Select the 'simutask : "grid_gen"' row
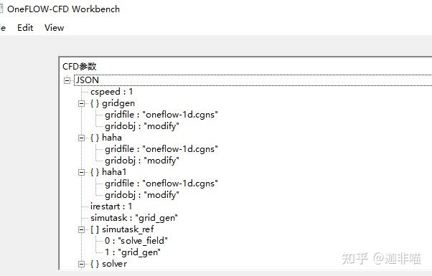The width and height of the screenshot is (432, 276). [x=134, y=218]
